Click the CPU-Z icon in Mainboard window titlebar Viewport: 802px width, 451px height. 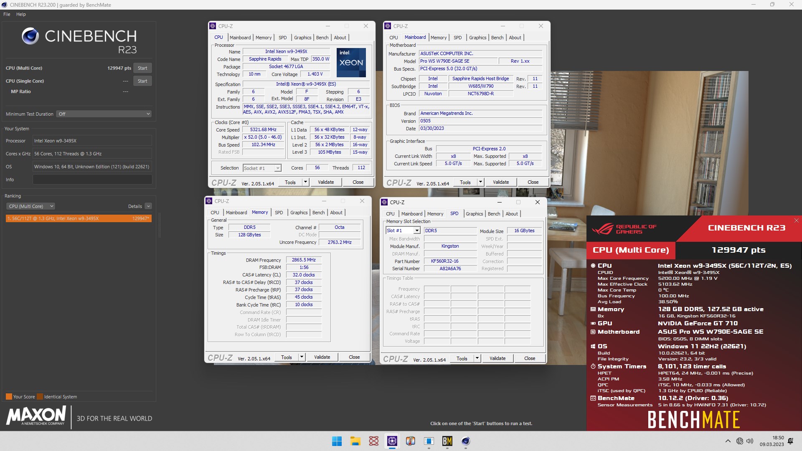[x=388, y=26]
